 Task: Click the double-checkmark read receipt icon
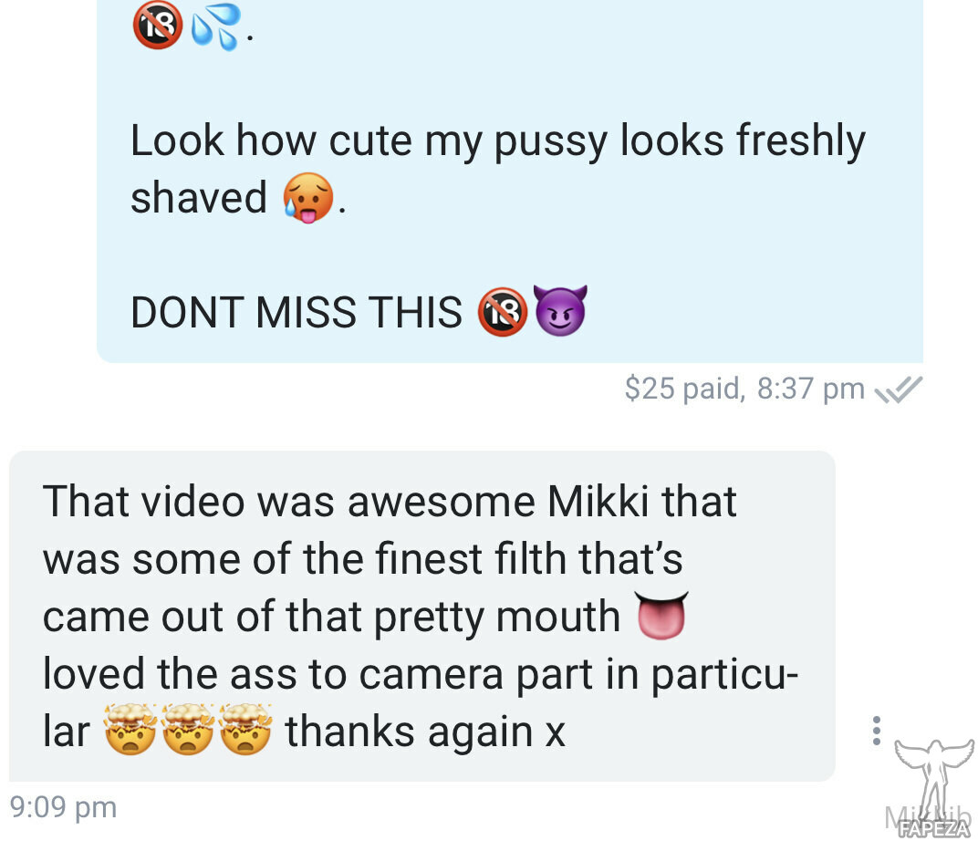[898, 389]
